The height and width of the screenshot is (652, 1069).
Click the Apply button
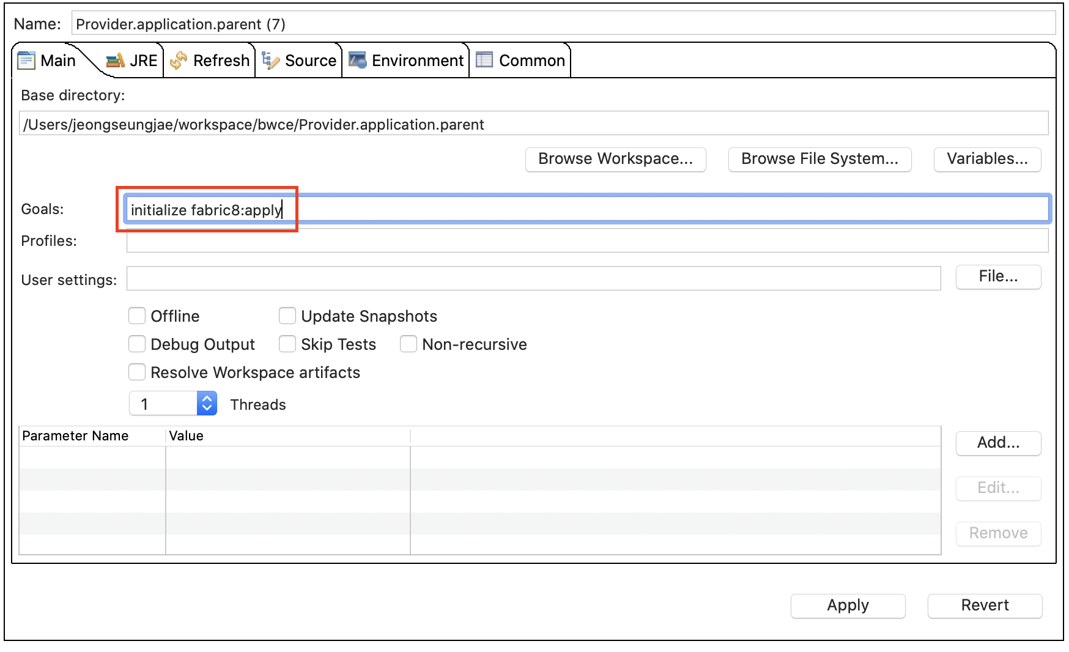[848, 606]
